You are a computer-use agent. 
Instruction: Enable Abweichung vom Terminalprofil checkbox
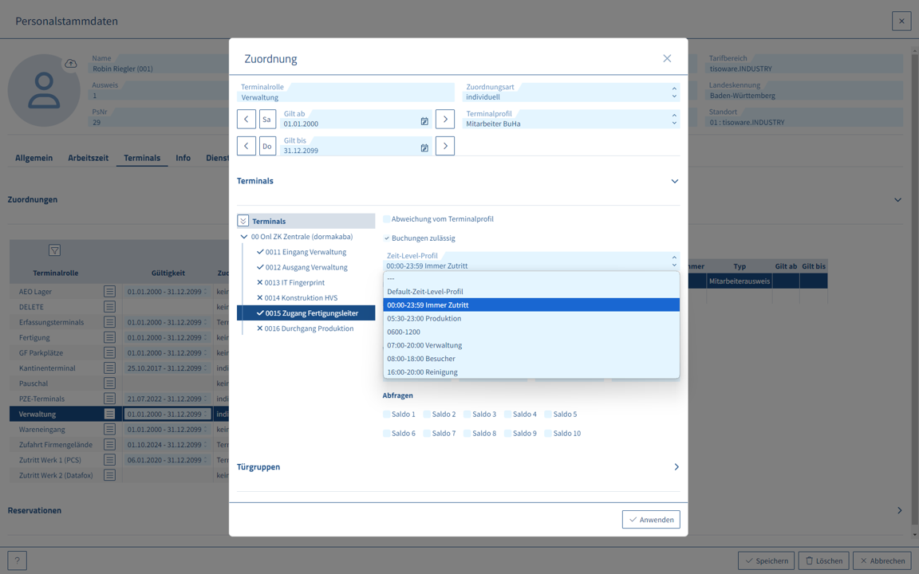(x=387, y=219)
